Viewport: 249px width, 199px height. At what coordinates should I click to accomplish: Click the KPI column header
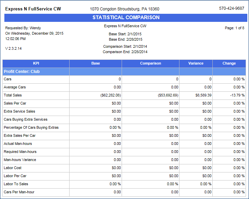[x=36, y=63]
